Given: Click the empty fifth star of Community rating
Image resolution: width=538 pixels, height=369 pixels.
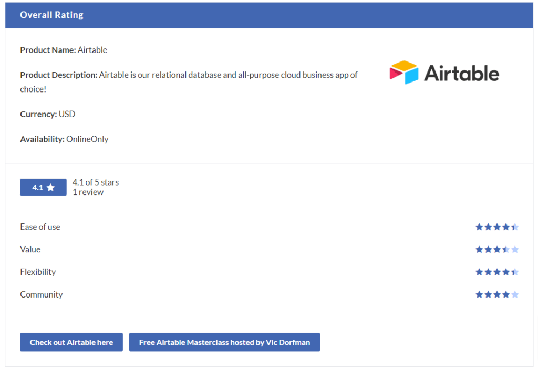Looking at the screenshot, I should [x=515, y=295].
